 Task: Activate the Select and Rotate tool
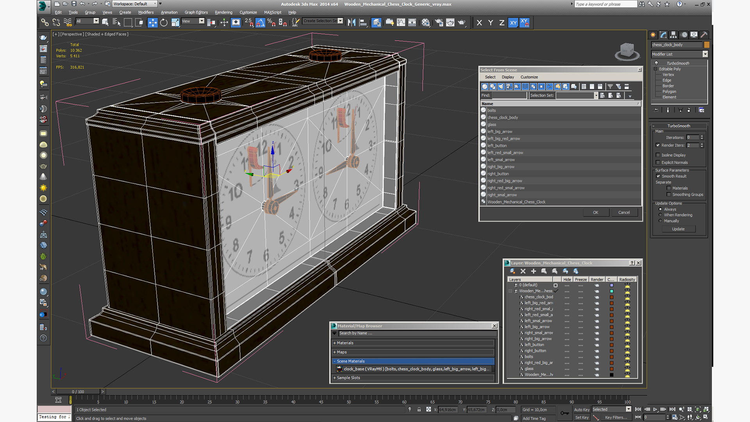click(x=164, y=23)
